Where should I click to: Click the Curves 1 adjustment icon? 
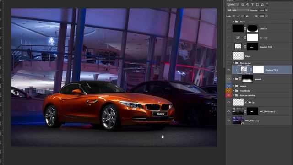tap(238, 38)
